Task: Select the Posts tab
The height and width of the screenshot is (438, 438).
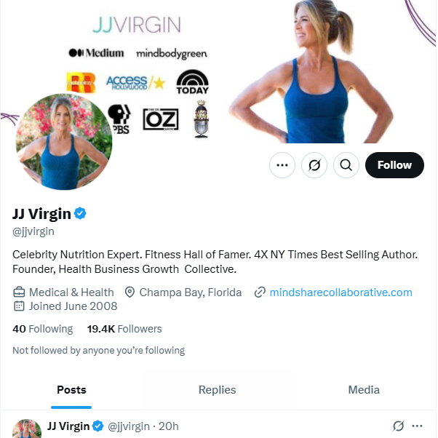Action: 71,389
